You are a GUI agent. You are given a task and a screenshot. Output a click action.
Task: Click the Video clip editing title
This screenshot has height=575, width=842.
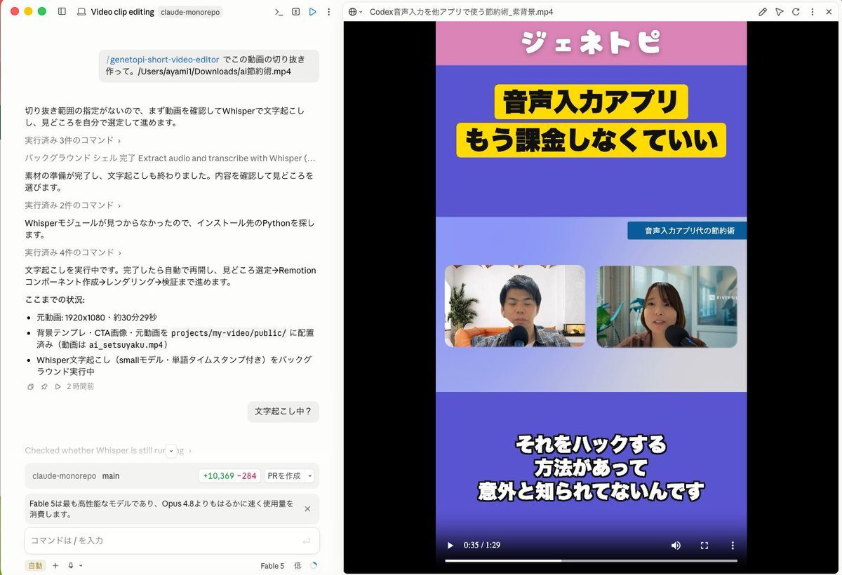(x=122, y=12)
